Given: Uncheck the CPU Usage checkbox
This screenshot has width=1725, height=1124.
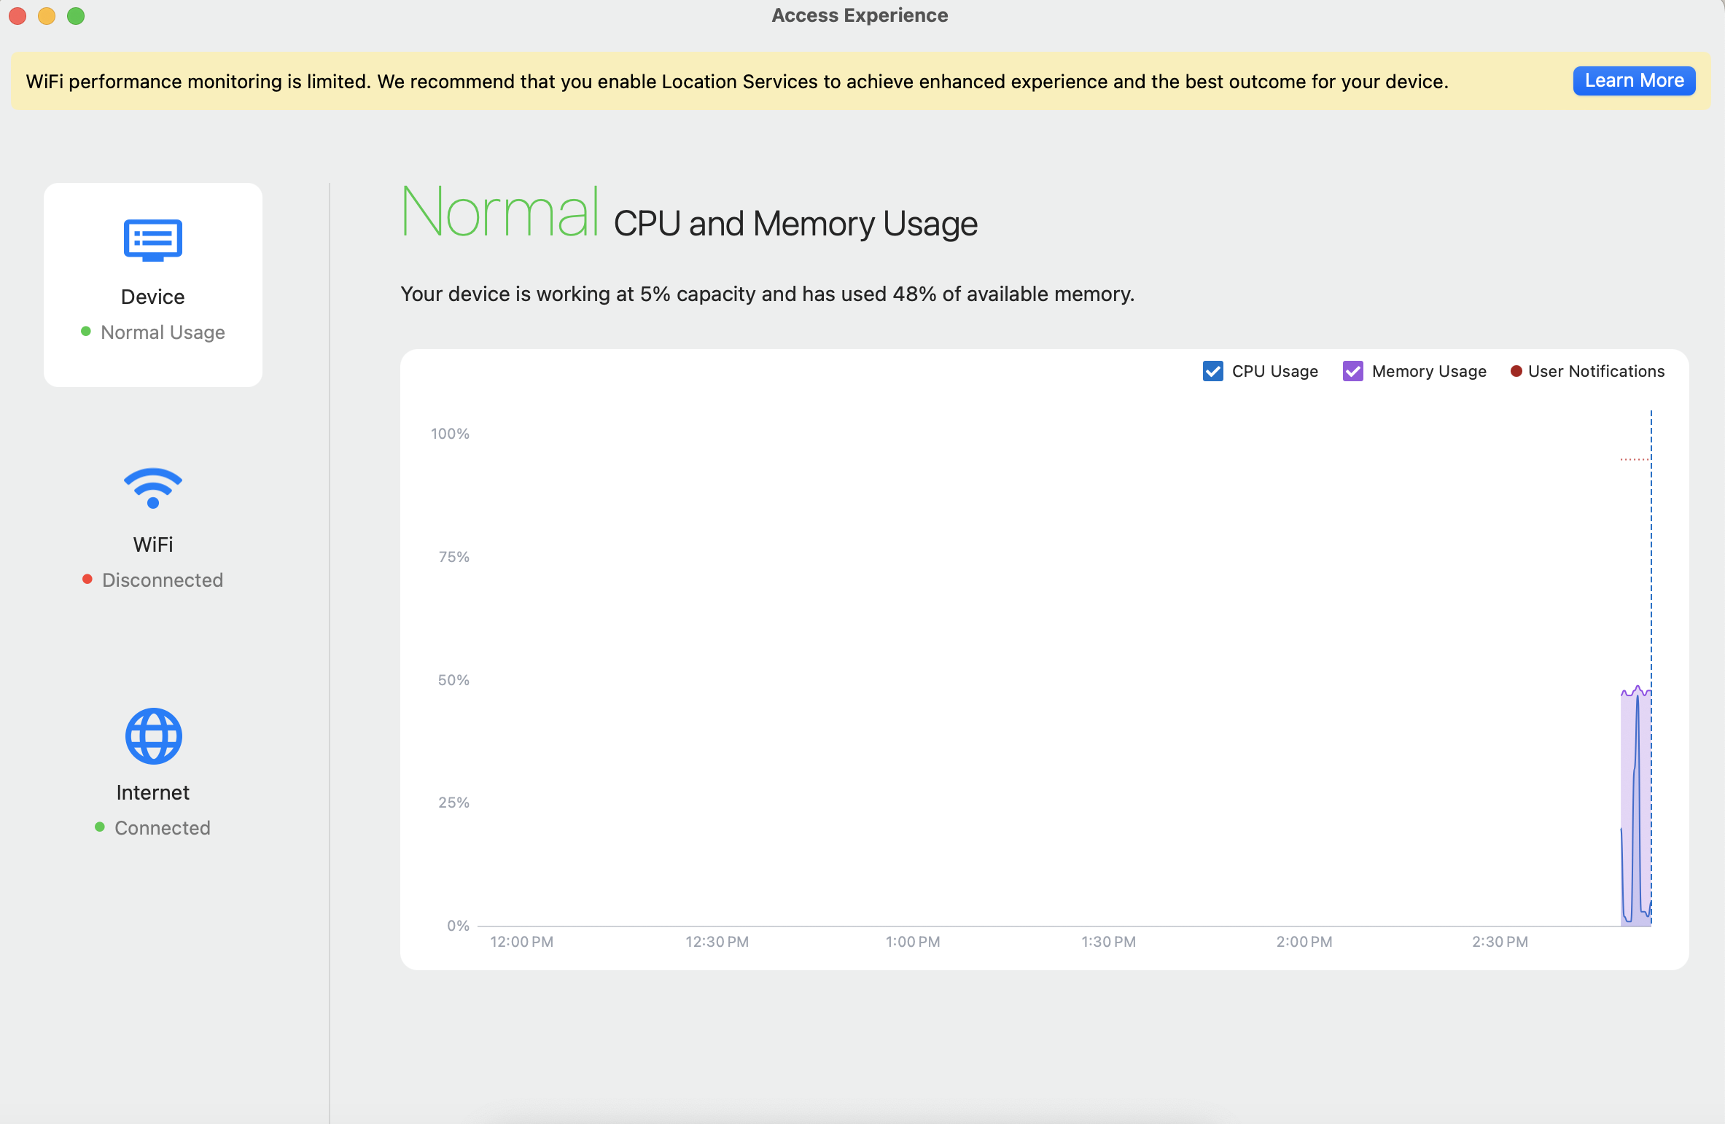Looking at the screenshot, I should click(1212, 371).
